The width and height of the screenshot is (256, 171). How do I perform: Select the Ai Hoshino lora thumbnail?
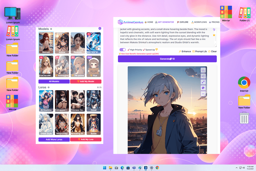46,101
